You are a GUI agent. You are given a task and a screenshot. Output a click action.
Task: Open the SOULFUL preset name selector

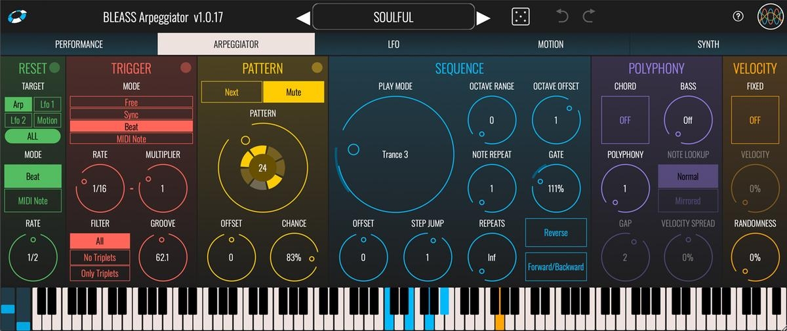pyautogui.click(x=393, y=17)
